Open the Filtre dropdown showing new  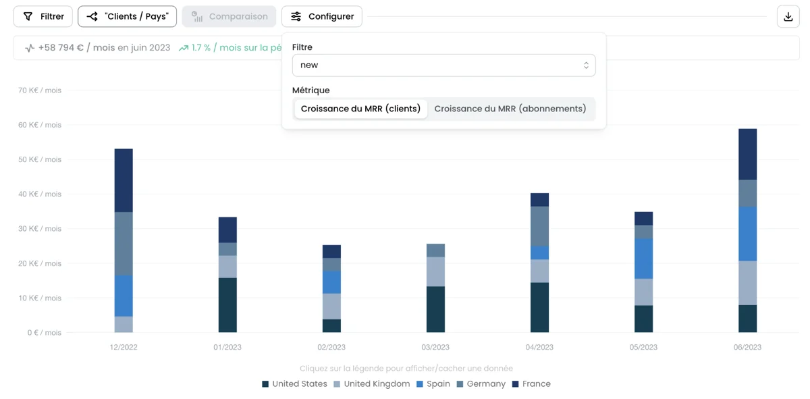pyautogui.click(x=443, y=65)
